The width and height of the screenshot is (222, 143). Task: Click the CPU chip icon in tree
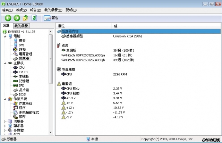pyautogui.click(x=15, y=68)
